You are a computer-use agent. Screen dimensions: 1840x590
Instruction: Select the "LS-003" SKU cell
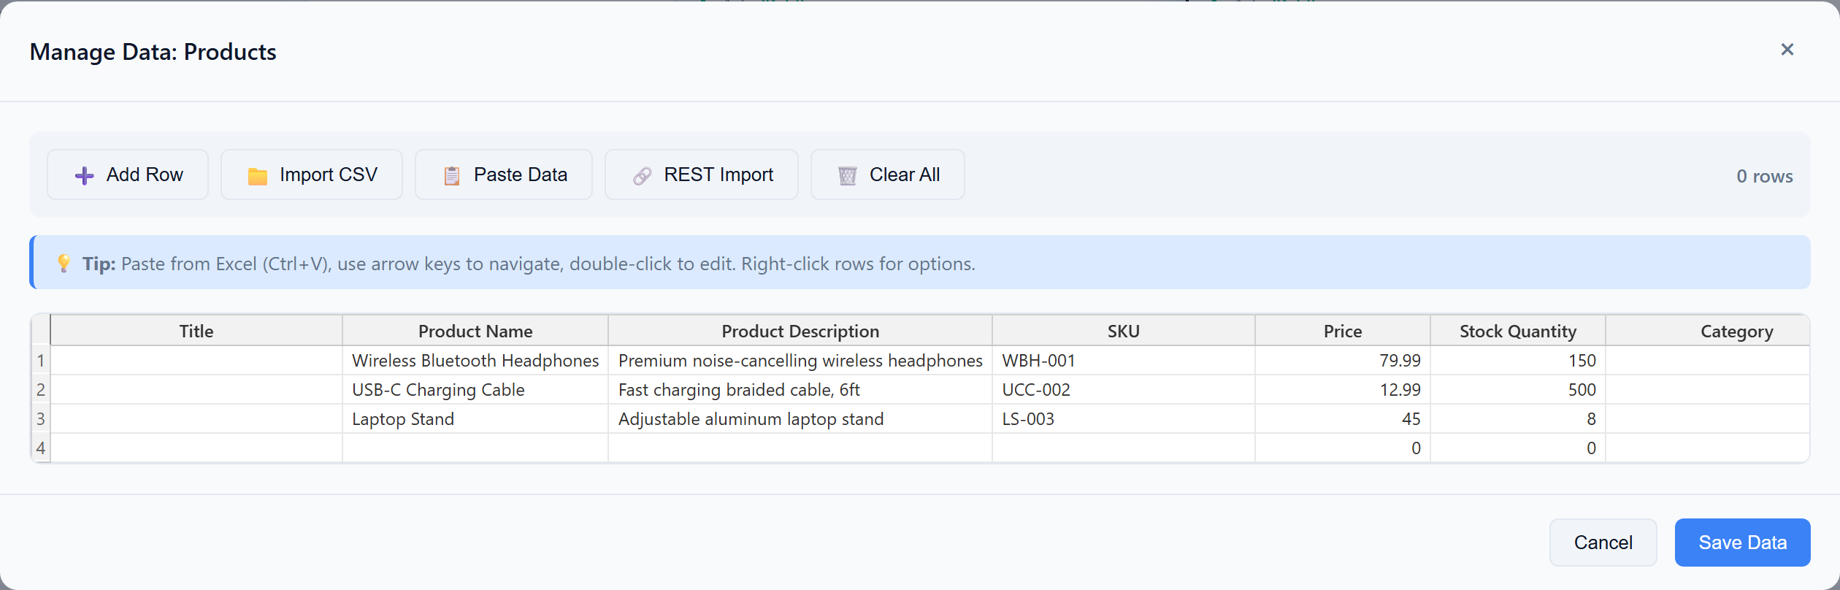pos(1124,419)
